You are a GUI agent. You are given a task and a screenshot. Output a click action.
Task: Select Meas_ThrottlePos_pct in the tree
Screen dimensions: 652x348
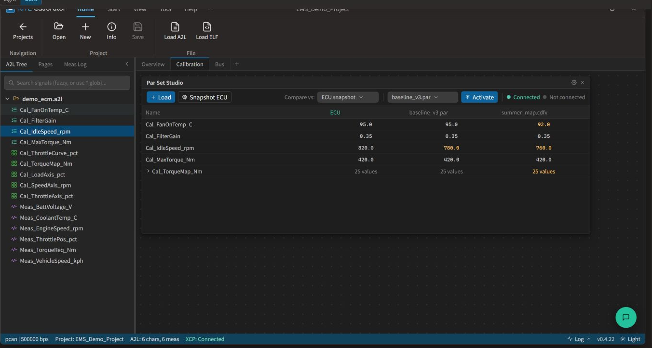point(67,239)
